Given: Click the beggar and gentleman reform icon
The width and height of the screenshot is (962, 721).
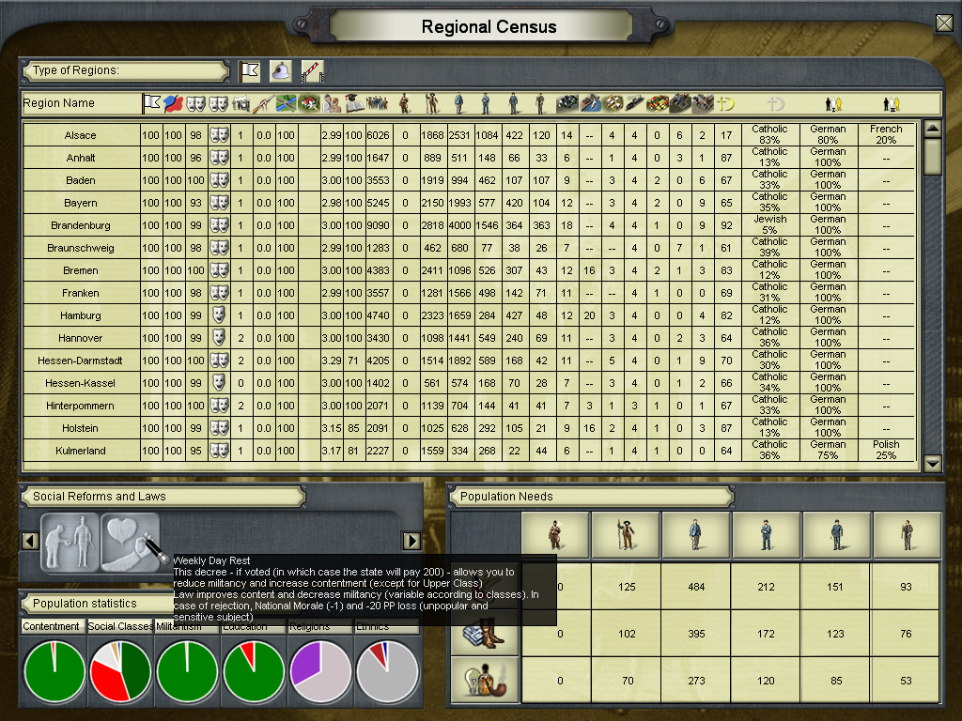Looking at the screenshot, I should click(70, 541).
